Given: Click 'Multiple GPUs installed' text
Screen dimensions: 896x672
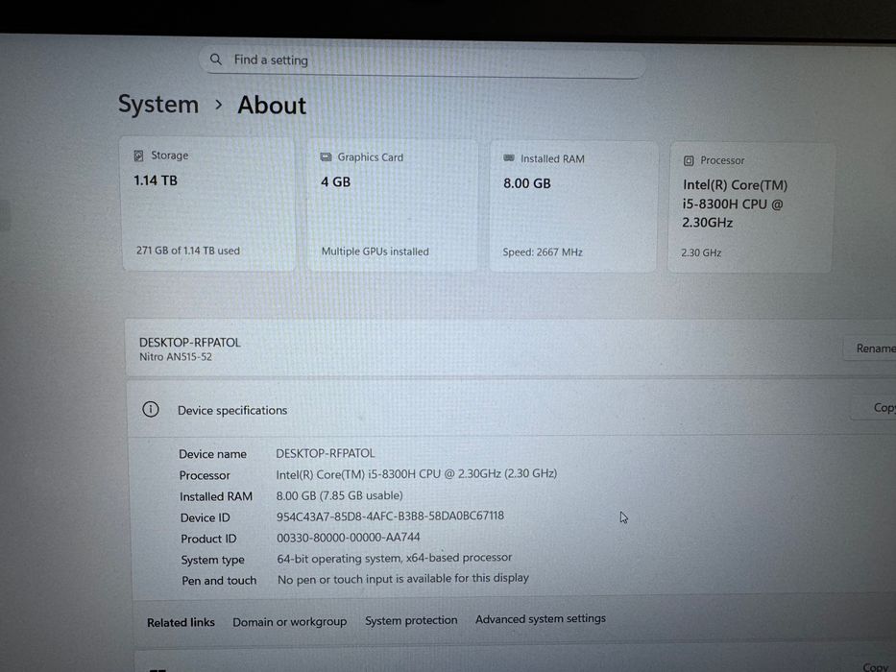Looking at the screenshot, I should (375, 252).
